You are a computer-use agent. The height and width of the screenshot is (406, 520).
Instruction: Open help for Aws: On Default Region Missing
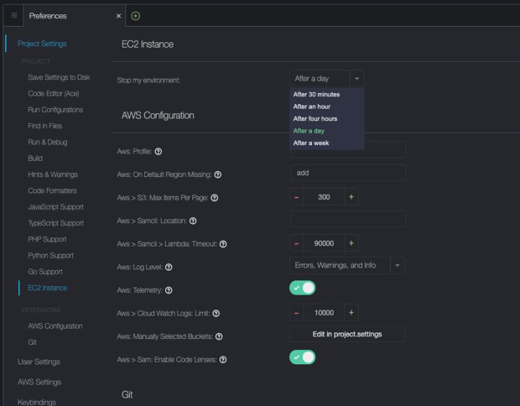point(218,173)
